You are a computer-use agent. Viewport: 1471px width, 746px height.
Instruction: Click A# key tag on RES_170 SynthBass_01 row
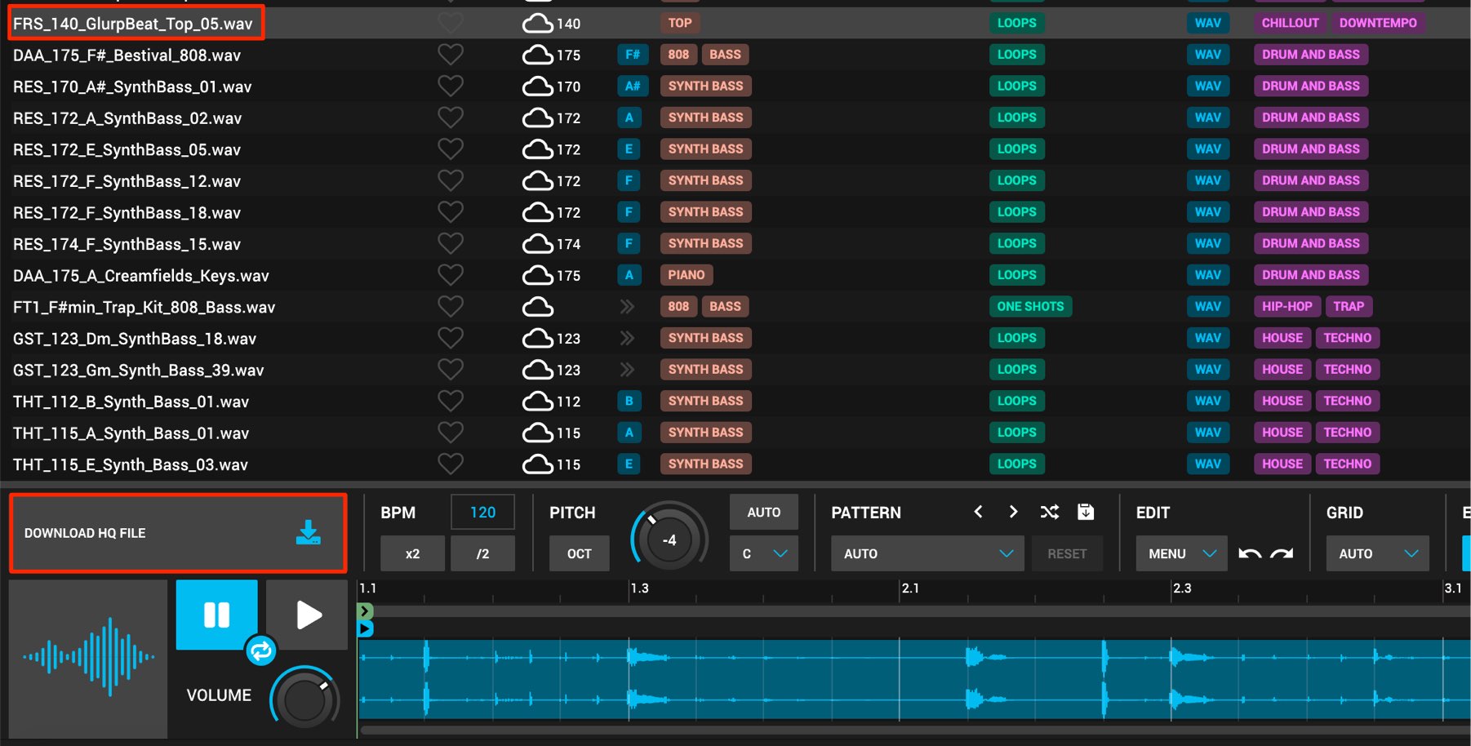633,86
